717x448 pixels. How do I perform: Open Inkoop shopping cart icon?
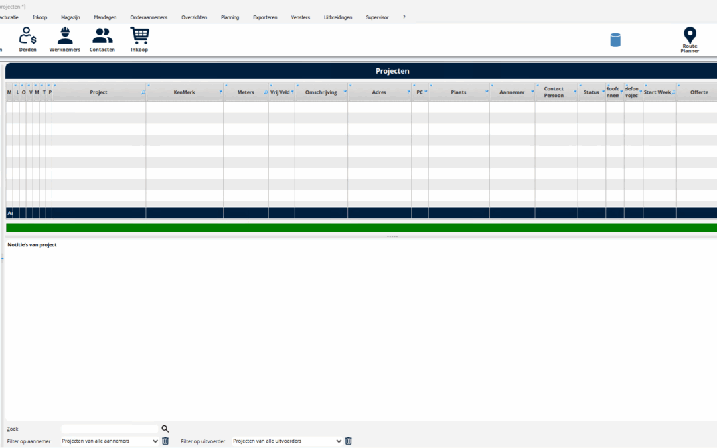click(139, 37)
